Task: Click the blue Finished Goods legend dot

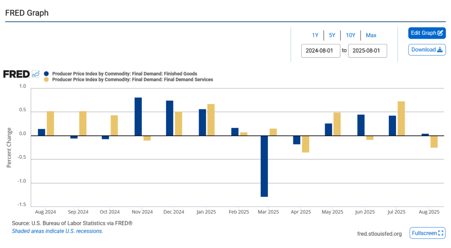Action: (x=46, y=74)
